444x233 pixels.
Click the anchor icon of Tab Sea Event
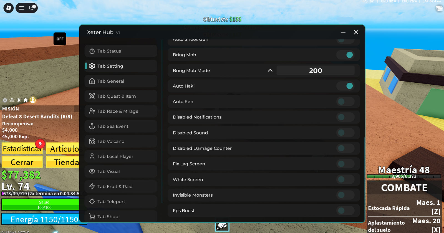click(92, 126)
